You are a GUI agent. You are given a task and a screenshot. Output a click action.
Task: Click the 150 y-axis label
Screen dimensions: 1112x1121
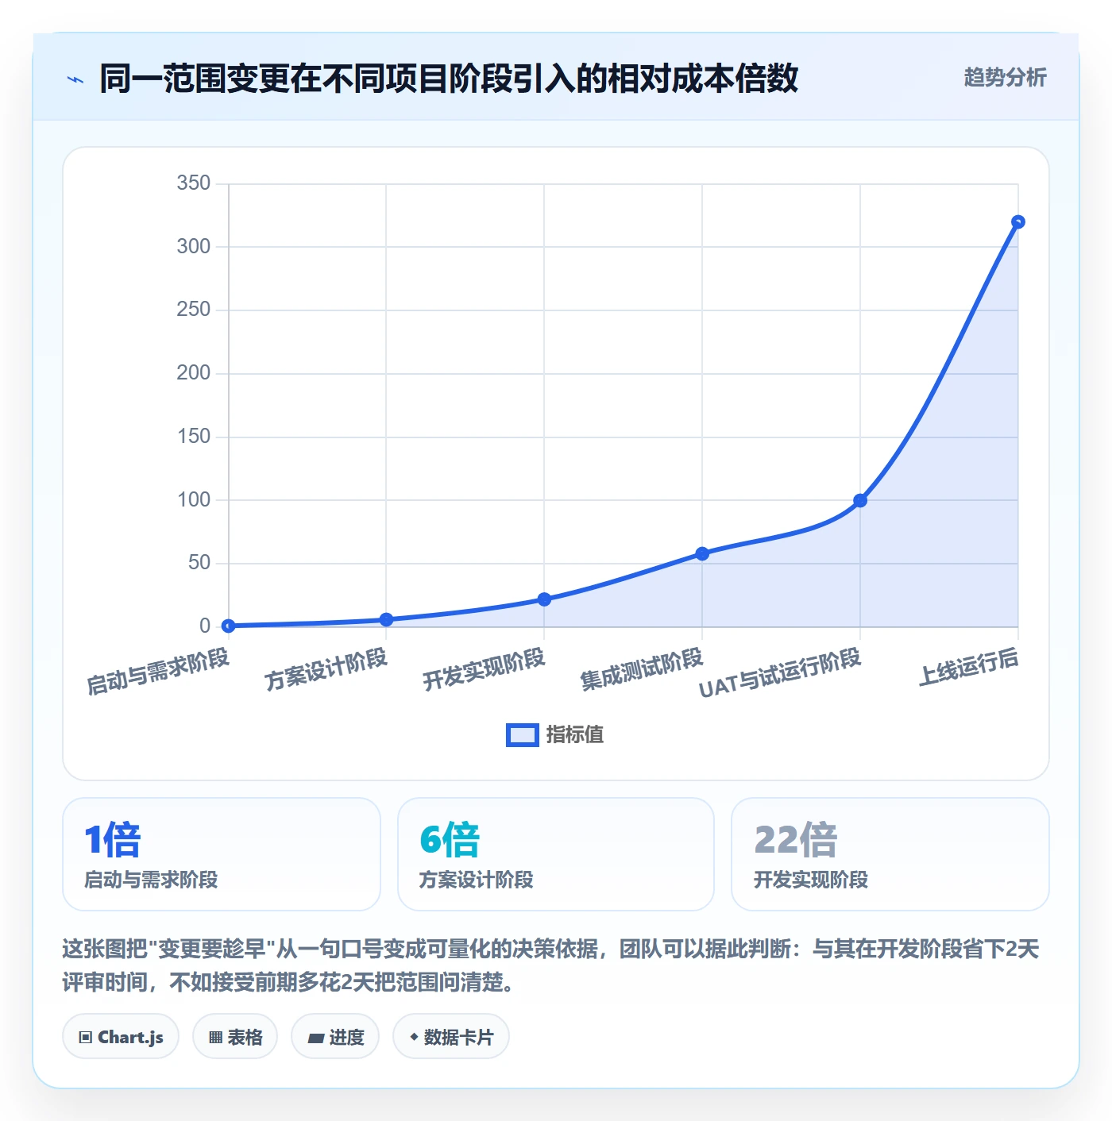194,437
